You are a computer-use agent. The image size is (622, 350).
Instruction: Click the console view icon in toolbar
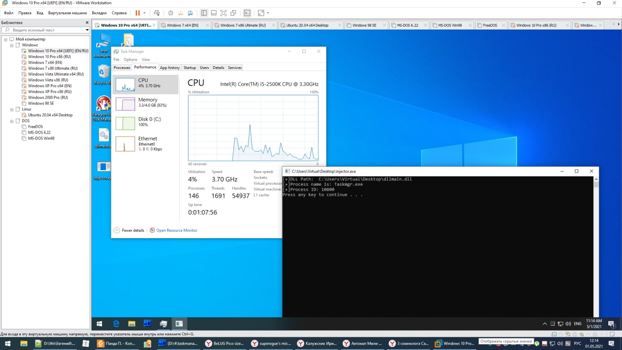pos(247,13)
